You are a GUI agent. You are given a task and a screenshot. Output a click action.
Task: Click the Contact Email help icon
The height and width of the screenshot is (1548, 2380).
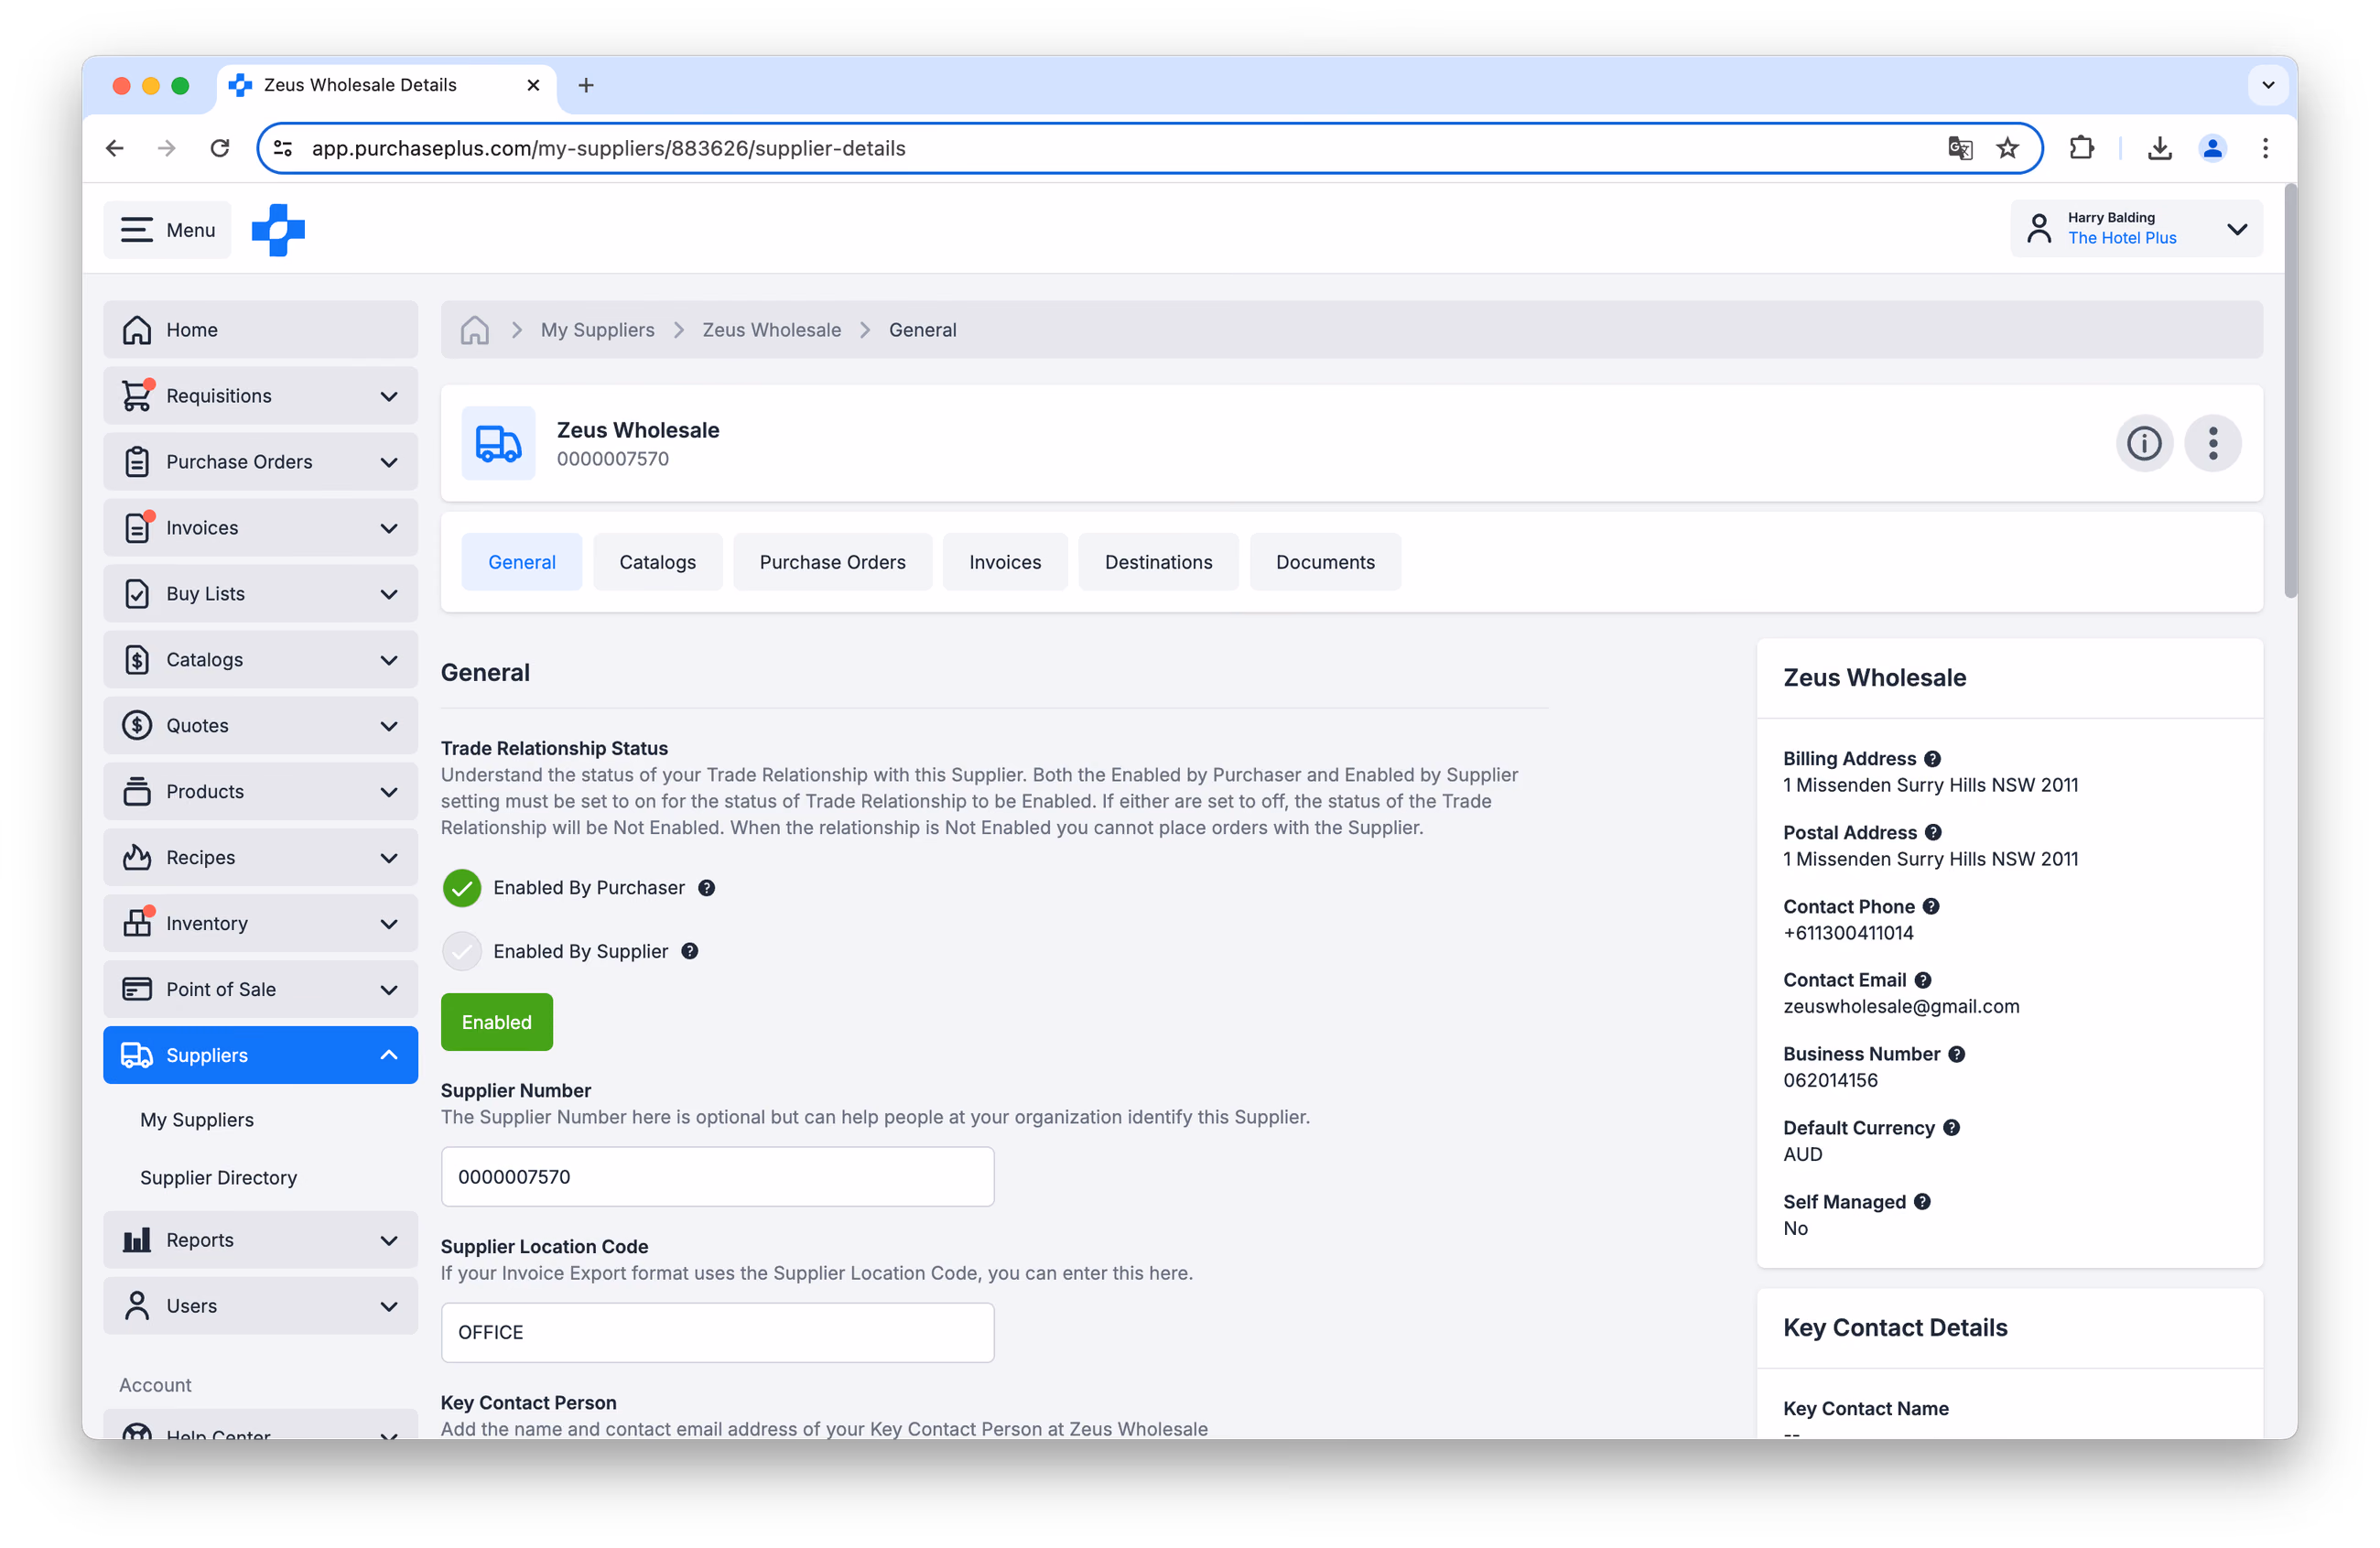point(1923,980)
